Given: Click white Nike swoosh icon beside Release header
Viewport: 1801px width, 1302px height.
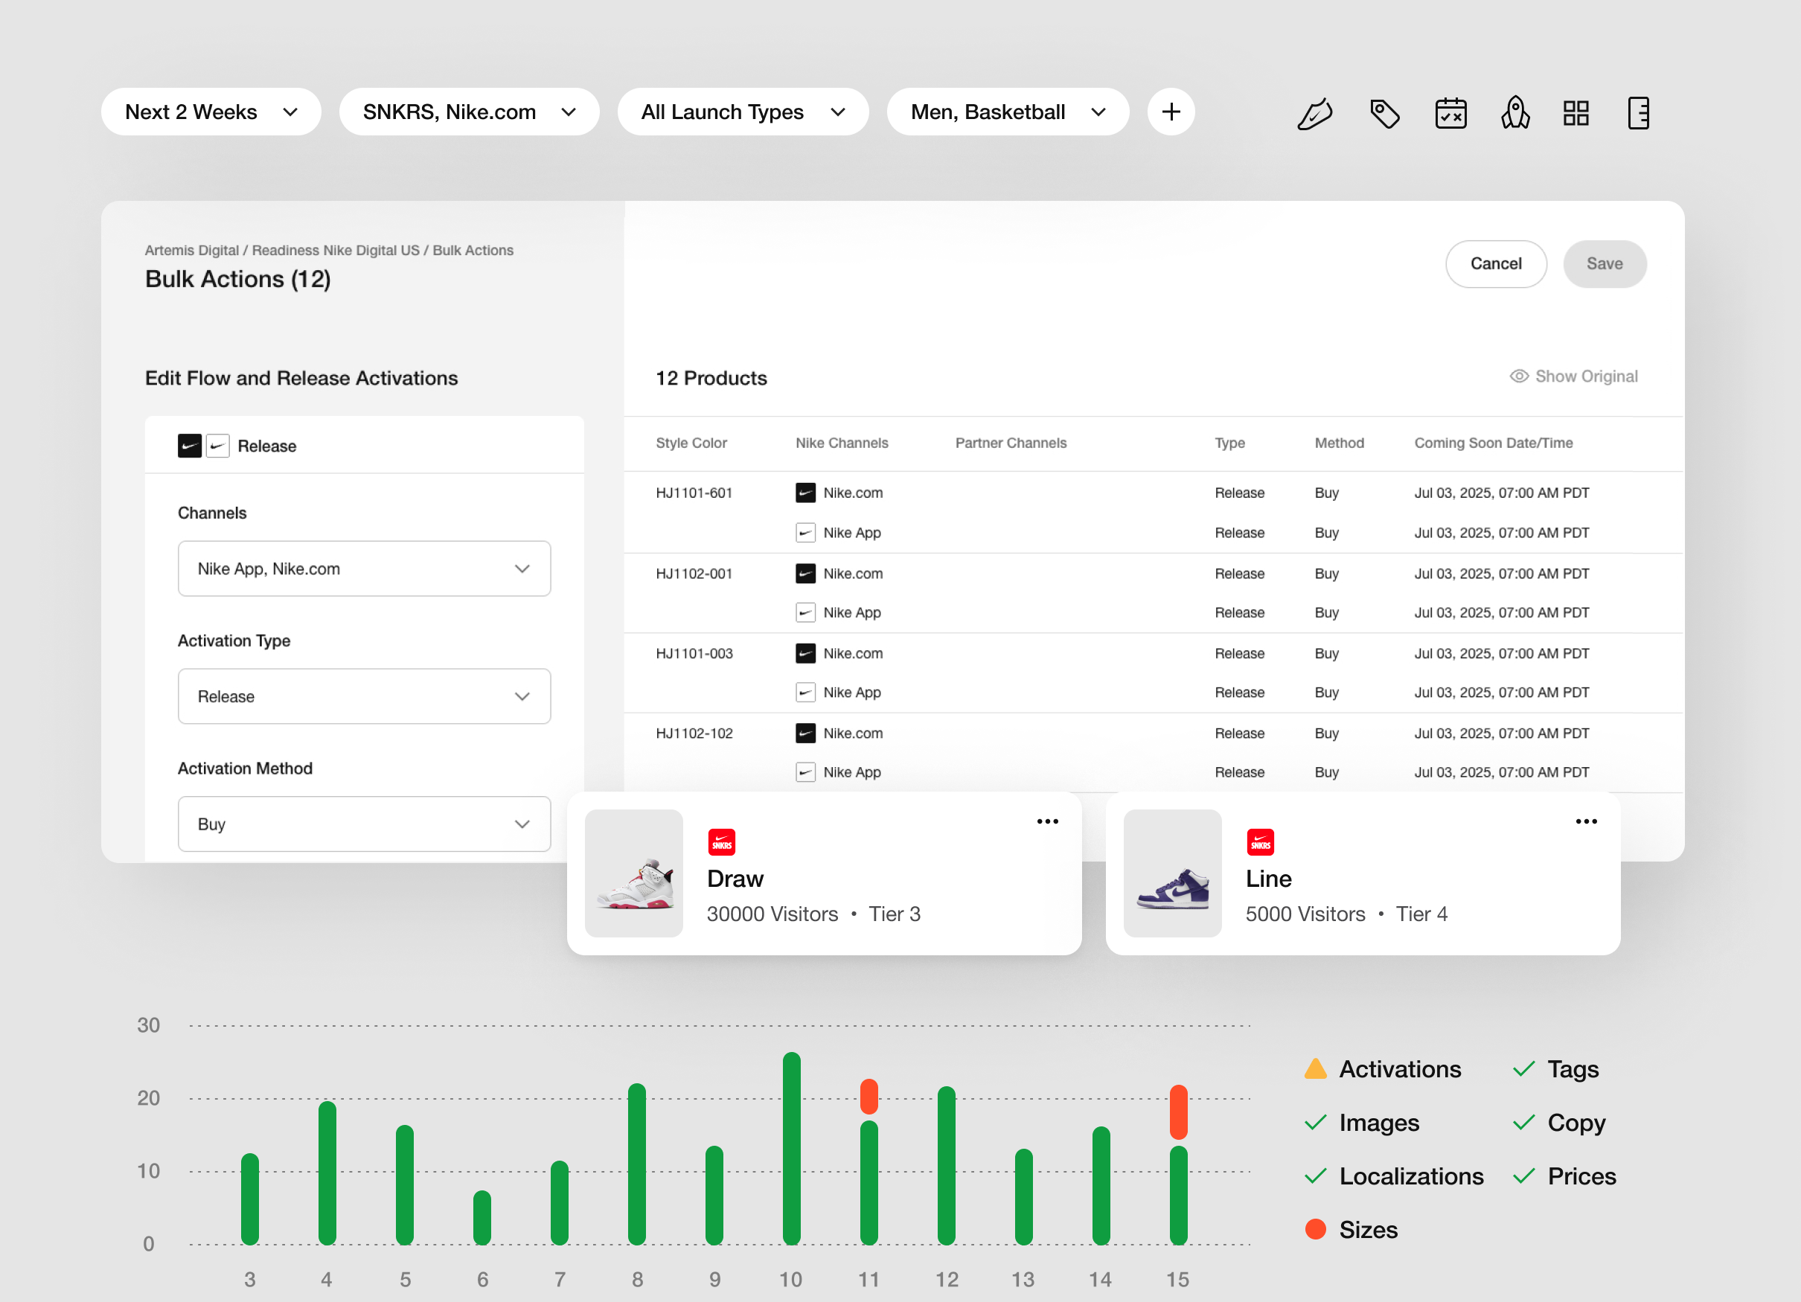Looking at the screenshot, I should click(217, 446).
